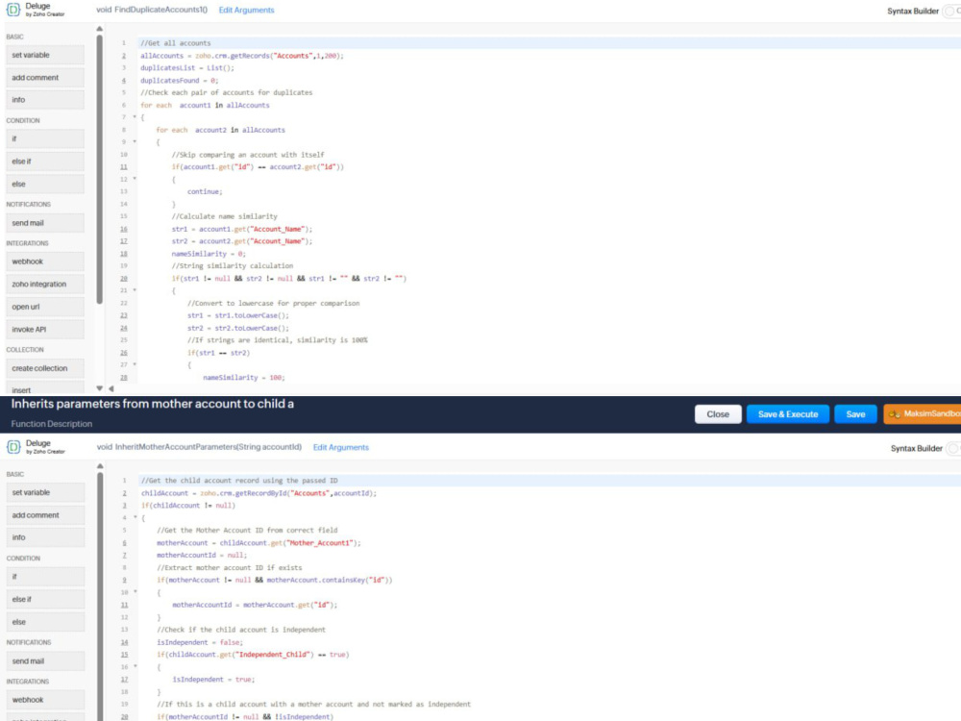Click code line 'motherAccountId = null;'

[x=202, y=555]
